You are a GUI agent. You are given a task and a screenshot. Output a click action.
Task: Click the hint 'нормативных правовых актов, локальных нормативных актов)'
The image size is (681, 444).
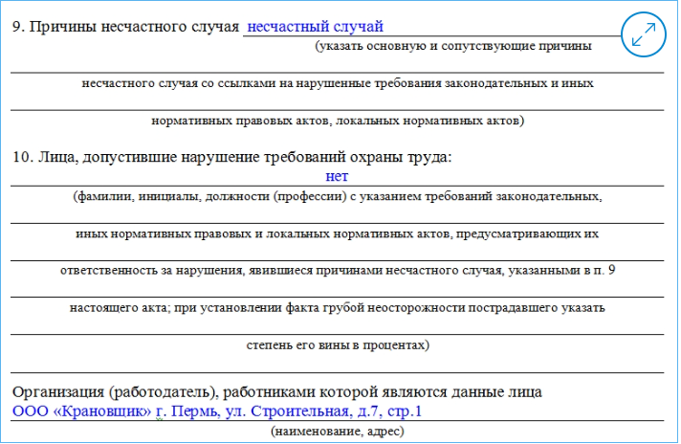[338, 121]
